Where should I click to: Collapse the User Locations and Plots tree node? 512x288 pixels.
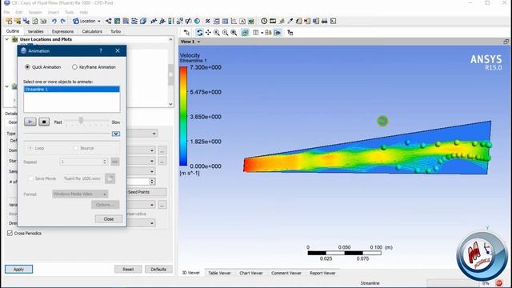(x=7, y=39)
